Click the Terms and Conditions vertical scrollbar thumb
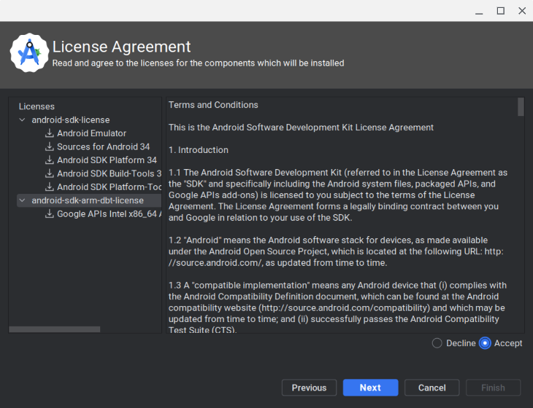 pyautogui.click(x=521, y=107)
